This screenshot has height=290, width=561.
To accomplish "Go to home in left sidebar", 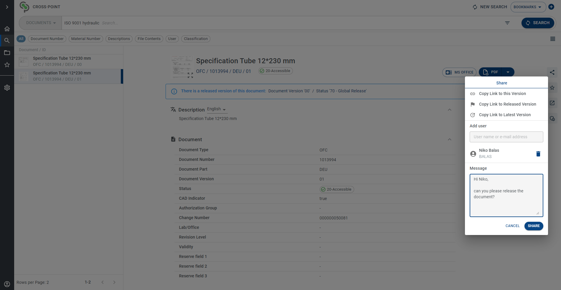I will pos(7,29).
